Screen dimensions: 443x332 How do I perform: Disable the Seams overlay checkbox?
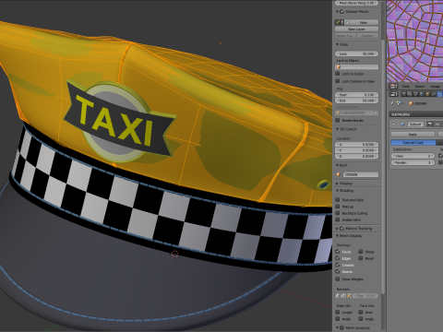coord(338,272)
